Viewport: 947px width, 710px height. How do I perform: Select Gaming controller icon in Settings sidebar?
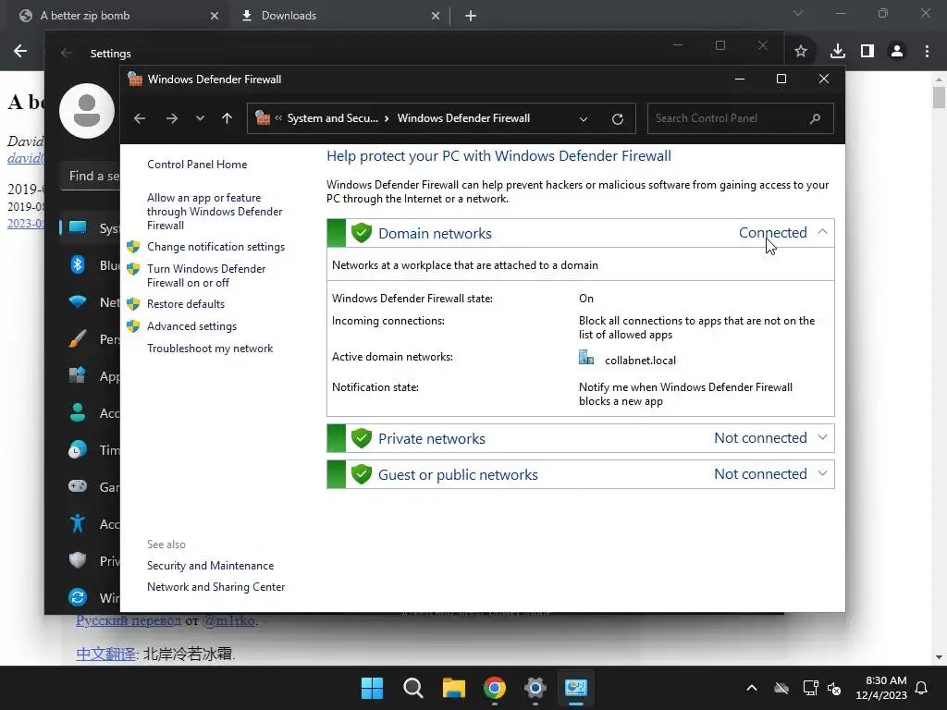pos(78,486)
